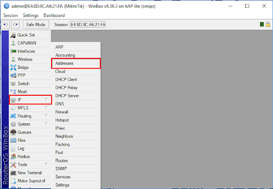Select Settings at bottom of IP submenu
The width and height of the screenshot is (273, 189).
[x=76, y=185]
